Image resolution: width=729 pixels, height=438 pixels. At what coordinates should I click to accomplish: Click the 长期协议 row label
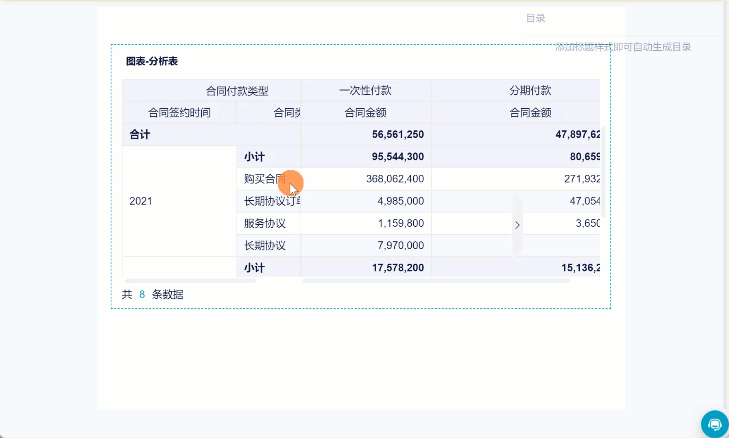pos(265,245)
